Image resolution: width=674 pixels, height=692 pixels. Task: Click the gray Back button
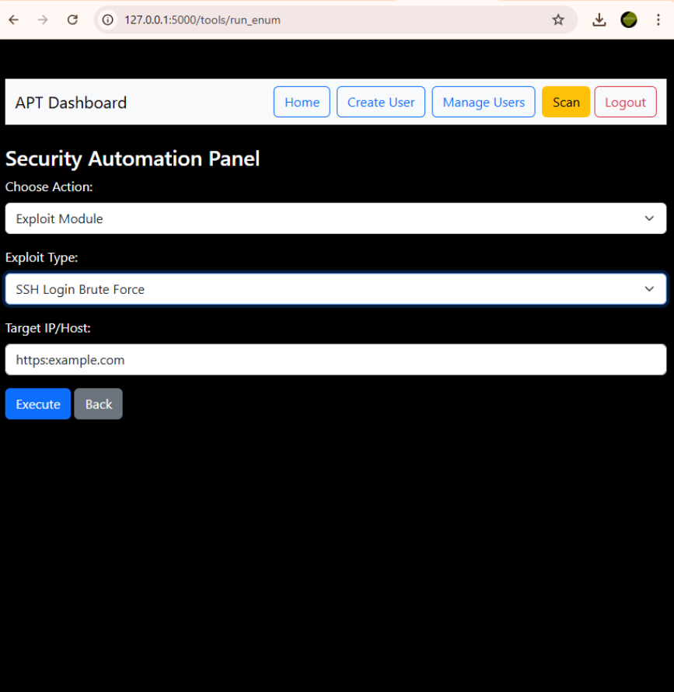(98, 404)
